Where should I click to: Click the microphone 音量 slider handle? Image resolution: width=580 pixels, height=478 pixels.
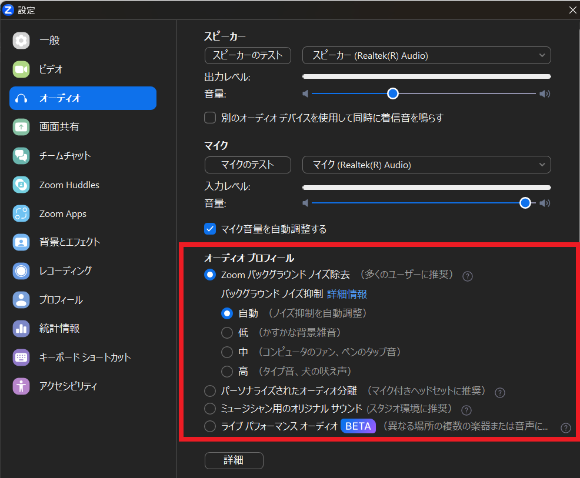pos(525,203)
